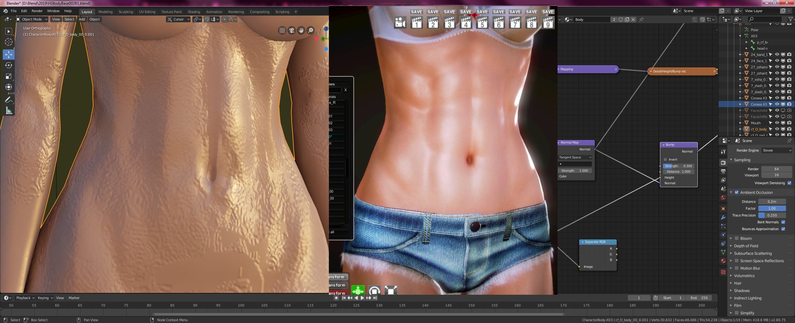Switch to the Shading workspace tab
The height and width of the screenshot is (323, 795).
tap(194, 12)
